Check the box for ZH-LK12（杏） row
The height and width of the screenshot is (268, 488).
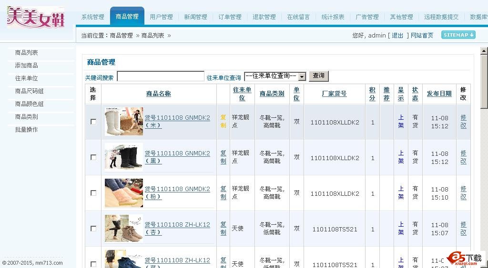coord(93,229)
